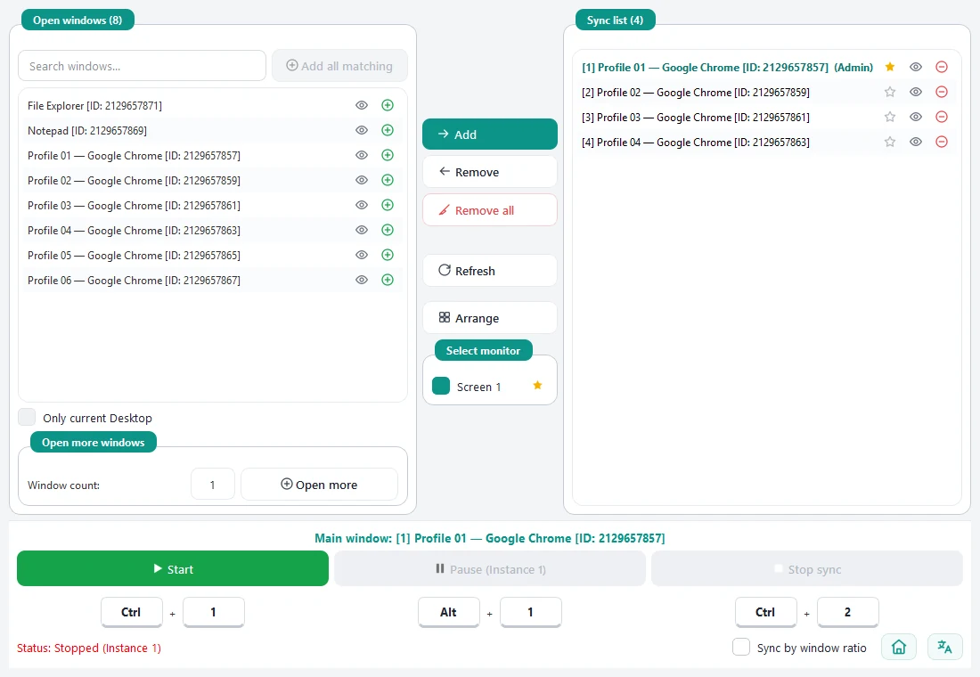Click the Arrange button
980x677 pixels.
tap(490, 318)
